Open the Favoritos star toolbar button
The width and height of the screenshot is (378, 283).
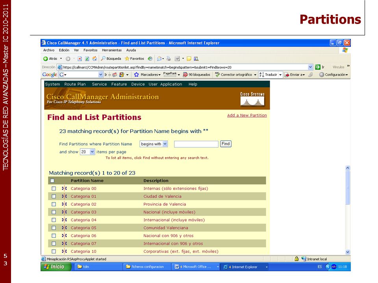click(x=134, y=59)
